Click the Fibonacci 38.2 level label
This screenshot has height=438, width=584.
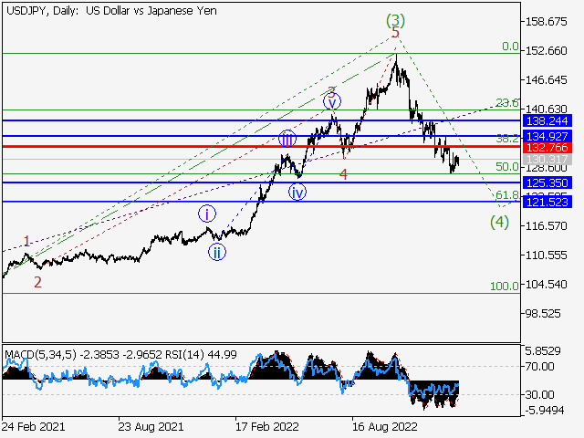(x=507, y=139)
